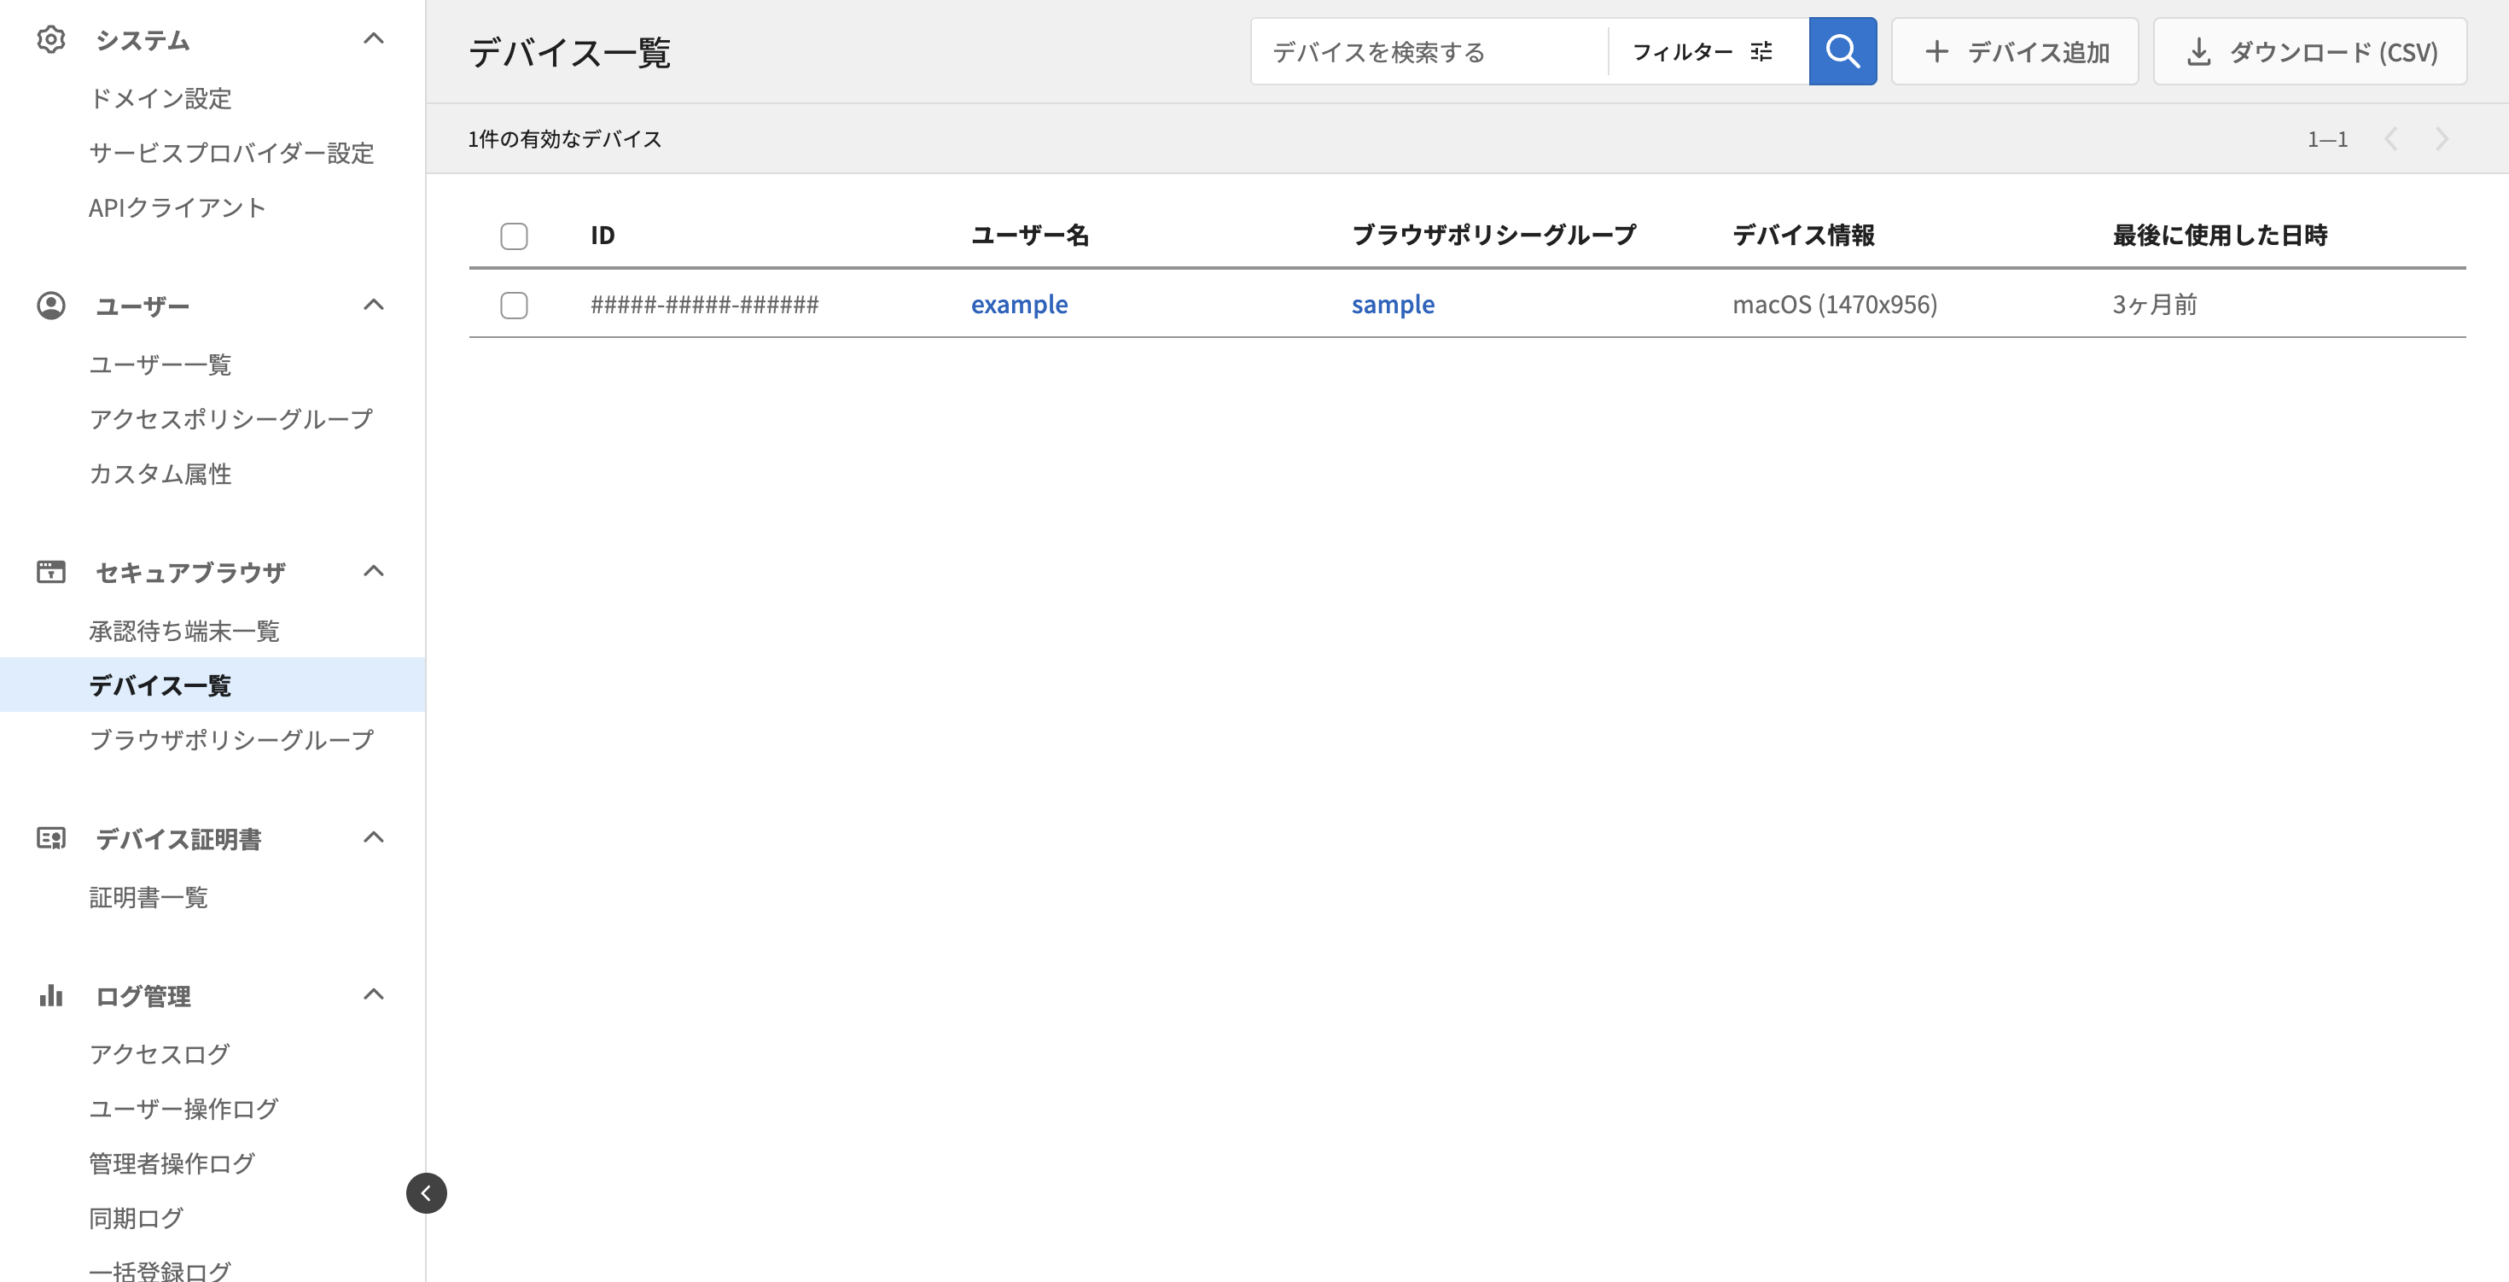Click the デバイスを検索する search field
Viewport: 2509px width, 1282px height.
(1428, 51)
